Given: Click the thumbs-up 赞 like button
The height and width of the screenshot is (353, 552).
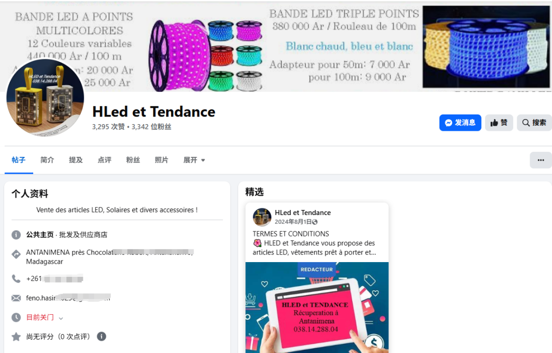Looking at the screenshot, I should tap(499, 123).
